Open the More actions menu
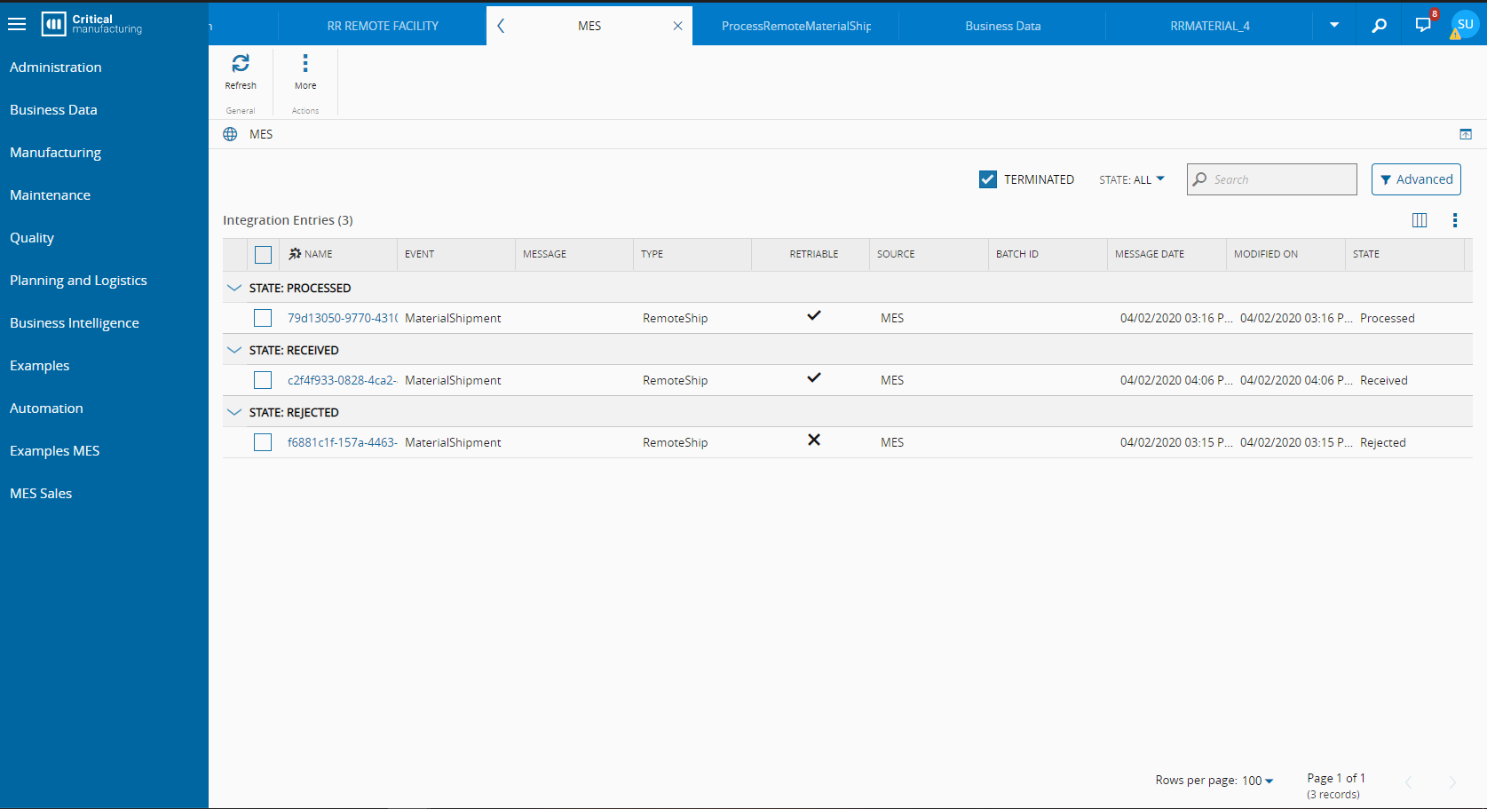Image resolution: width=1487 pixels, height=809 pixels. [x=305, y=64]
